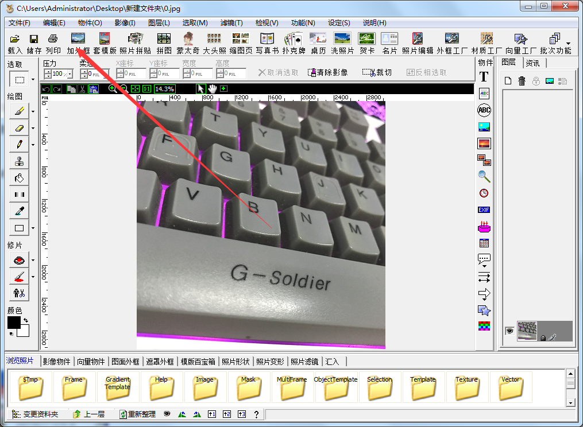Open the red-eye tool dropdown arrow
Screen dimensions: 583x427
click(33, 260)
